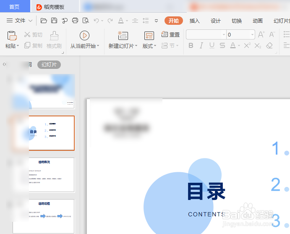The height and width of the screenshot is (234, 290).
Task: Toggle strikethrough formatting
Action: pyautogui.click(x=222, y=45)
